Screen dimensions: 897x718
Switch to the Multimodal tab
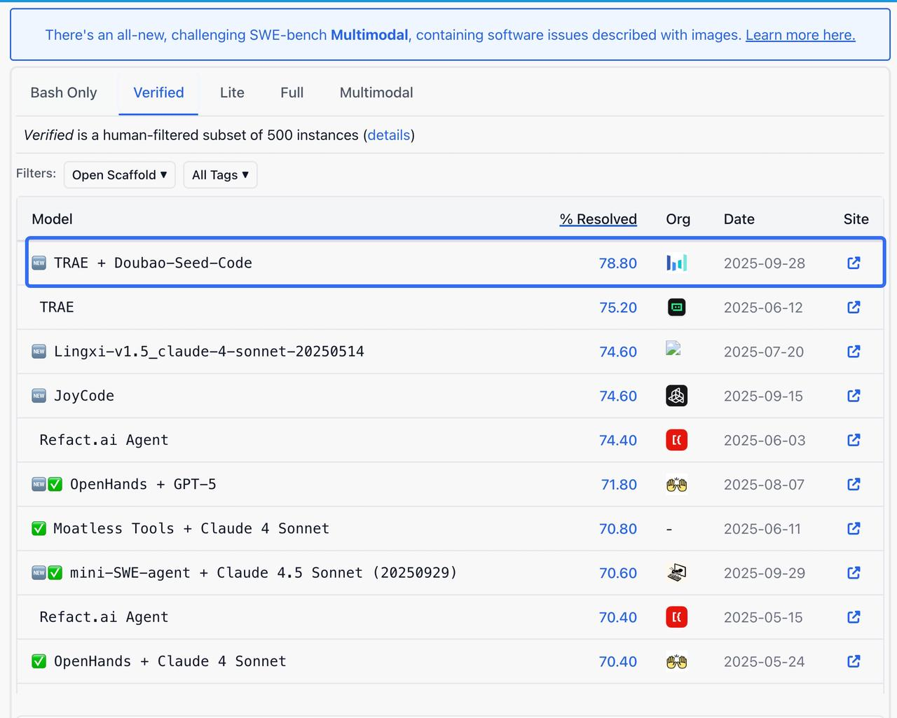point(376,92)
